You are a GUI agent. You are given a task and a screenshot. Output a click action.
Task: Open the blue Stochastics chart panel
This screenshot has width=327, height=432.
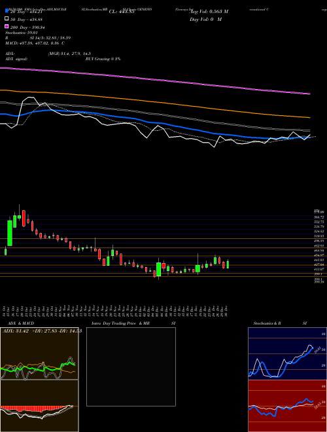pos(287,353)
